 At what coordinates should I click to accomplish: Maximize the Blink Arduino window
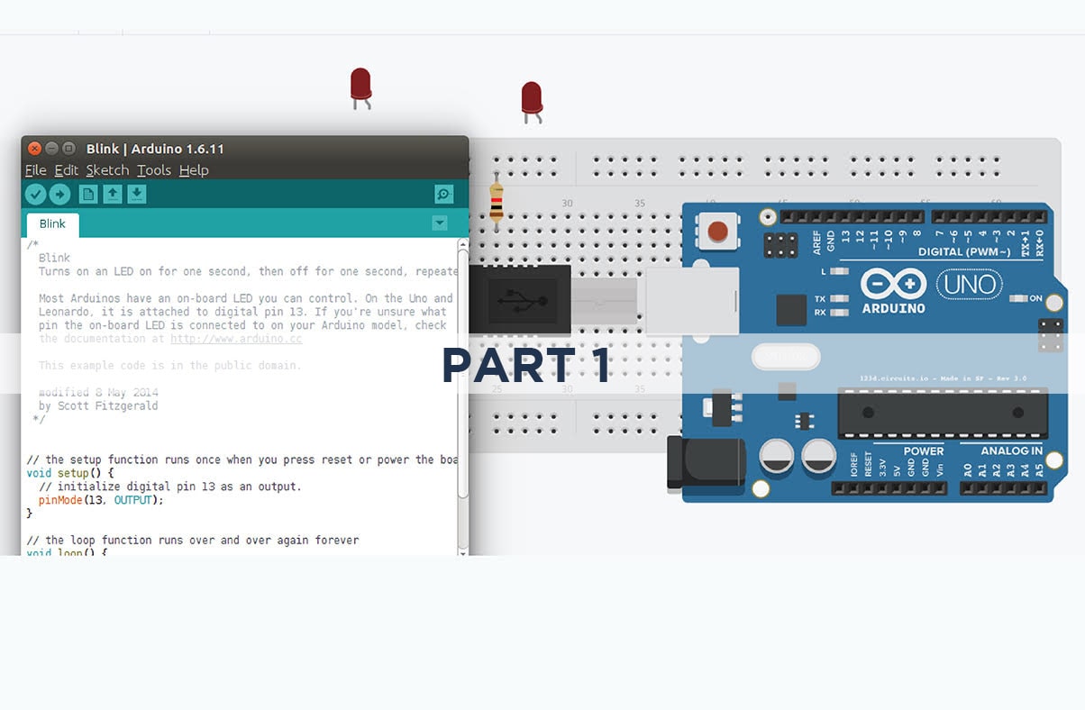tap(68, 149)
